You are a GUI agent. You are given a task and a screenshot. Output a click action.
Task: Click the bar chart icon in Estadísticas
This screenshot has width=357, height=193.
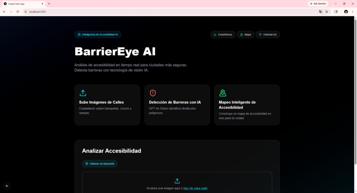tap(215, 34)
